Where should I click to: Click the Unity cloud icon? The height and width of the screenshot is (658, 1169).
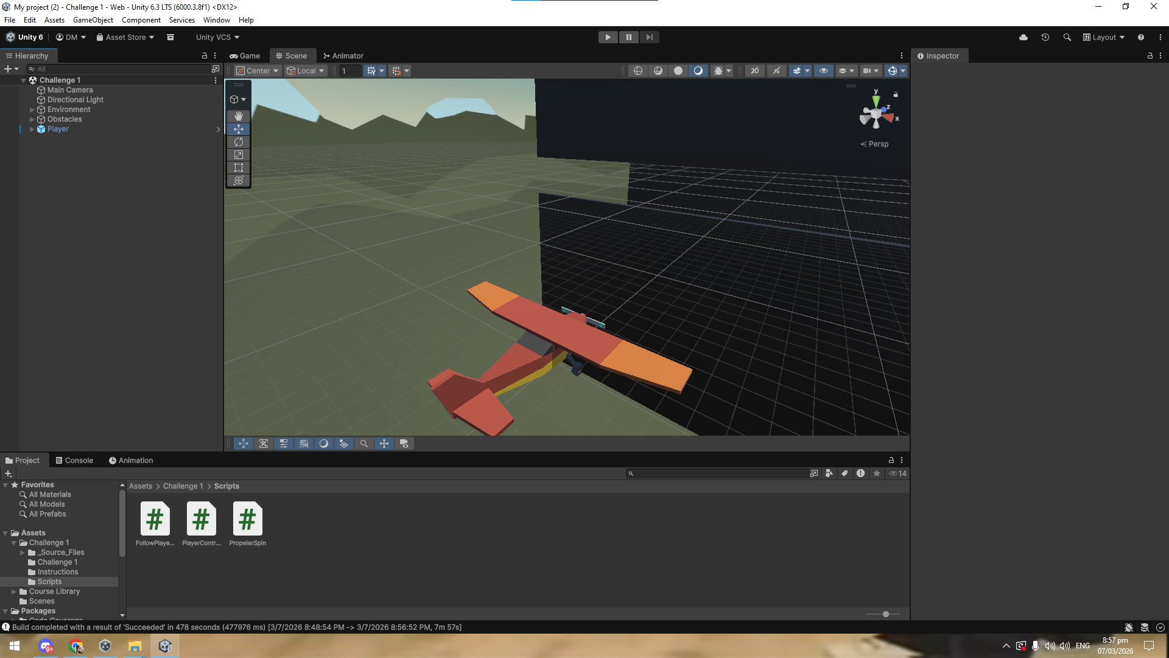1023,37
